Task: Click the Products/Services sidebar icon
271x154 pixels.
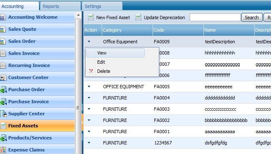Action: (3, 138)
